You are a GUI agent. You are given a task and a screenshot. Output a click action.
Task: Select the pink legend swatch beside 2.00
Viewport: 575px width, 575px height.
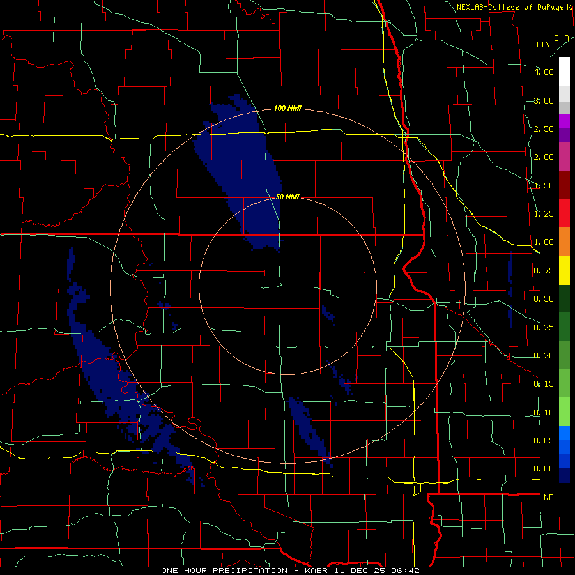tap(564, 157)
